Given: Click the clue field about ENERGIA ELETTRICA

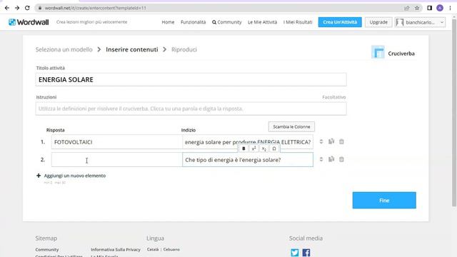Looking at the screenshot, I should [248, 142].
